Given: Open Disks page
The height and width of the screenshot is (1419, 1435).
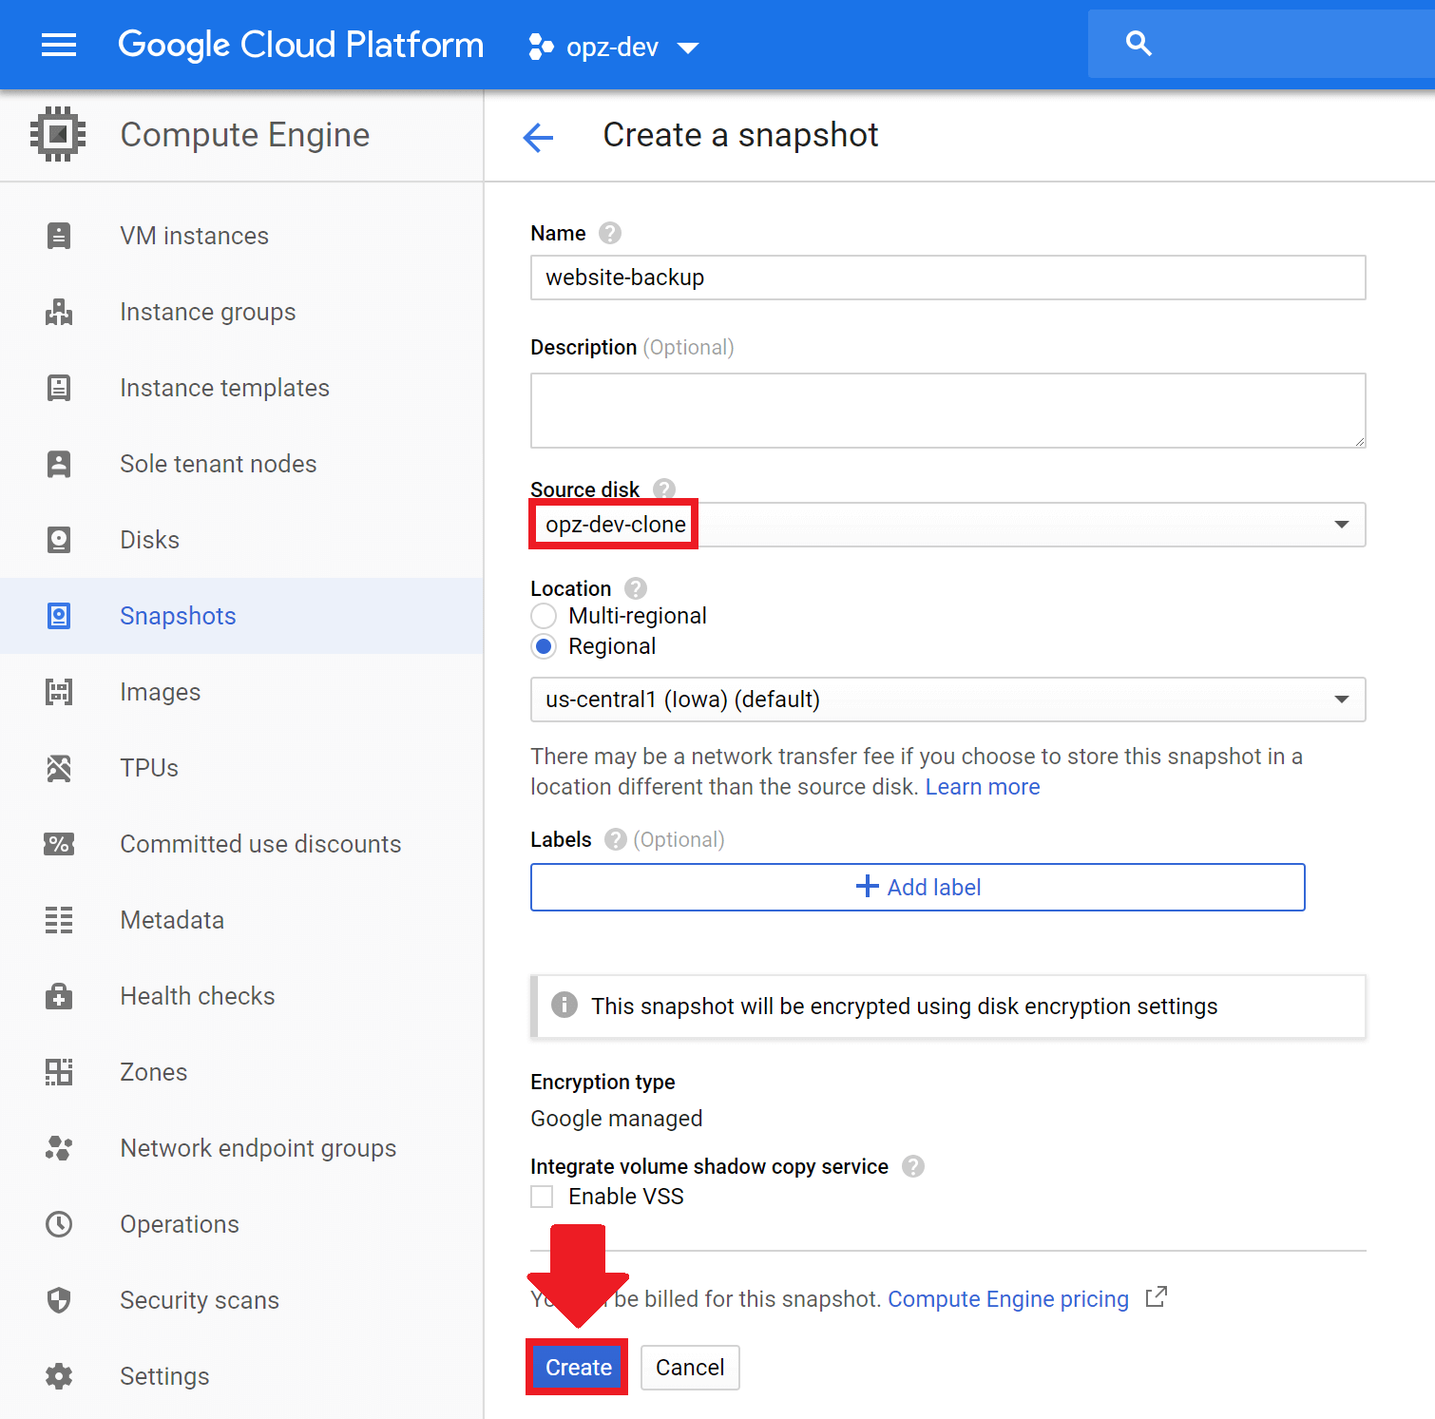Looking at the screenshot, I should [241, 540].
